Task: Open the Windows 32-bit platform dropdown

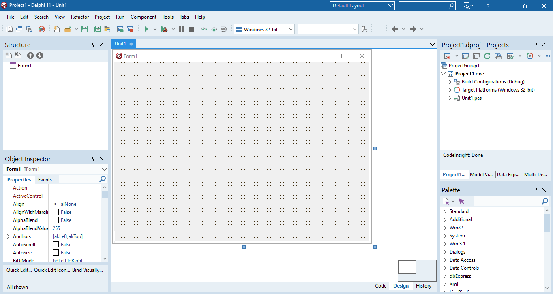Action: click(264, 29)
